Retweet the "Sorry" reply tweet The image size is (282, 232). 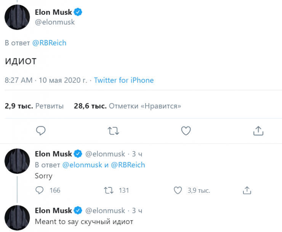pyautogui.click(x=108, y=190)
